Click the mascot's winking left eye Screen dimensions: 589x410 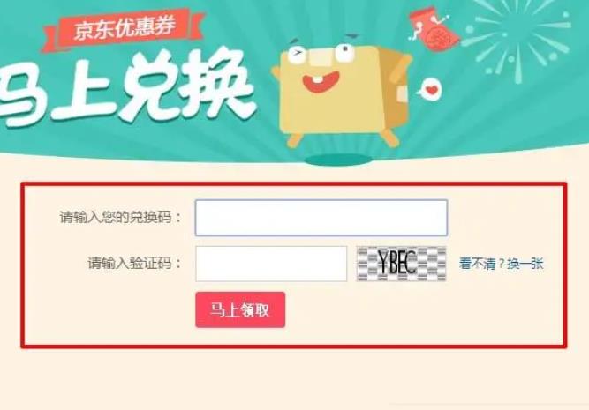[297, 56]
